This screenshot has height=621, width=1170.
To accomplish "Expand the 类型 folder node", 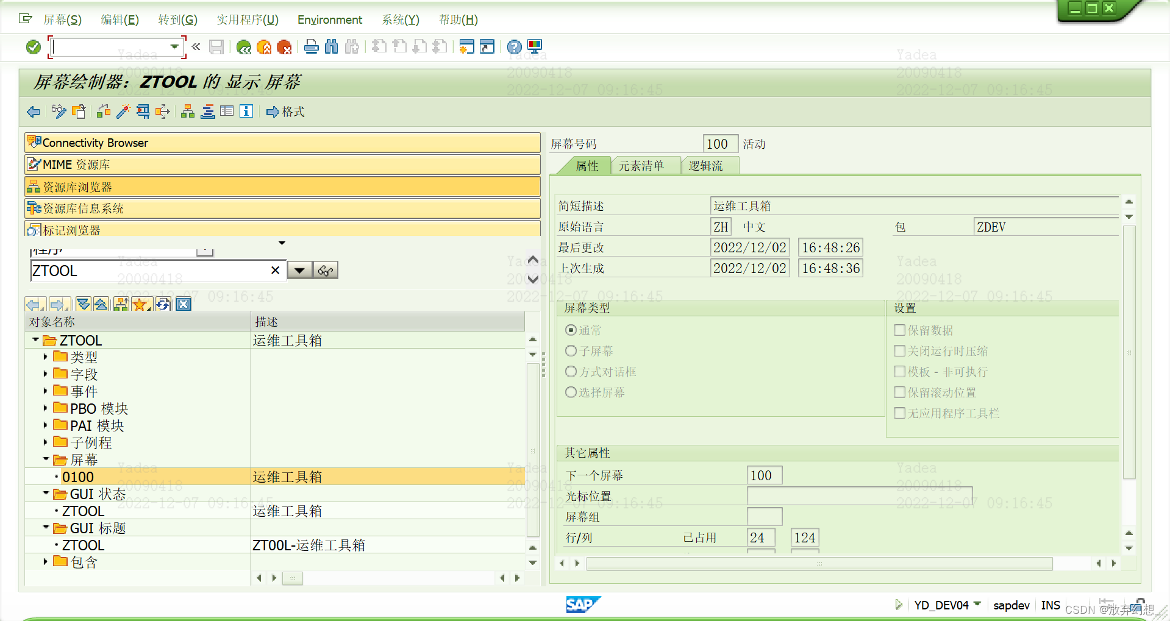I will pos(45,357).
